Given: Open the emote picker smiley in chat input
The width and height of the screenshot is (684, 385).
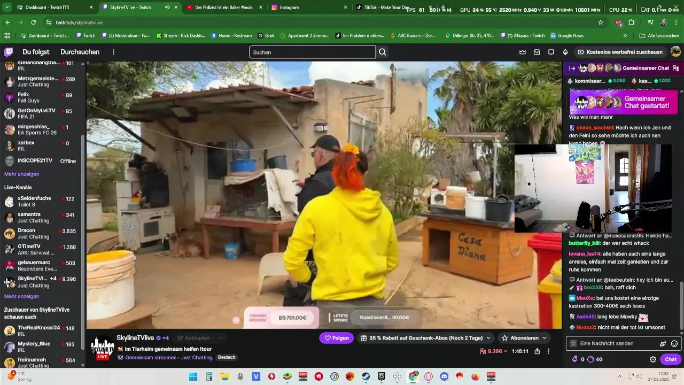Looking at the screenshot, I should tap(674, 343).
